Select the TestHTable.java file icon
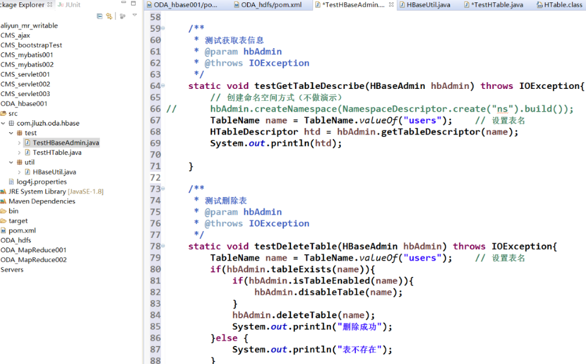 28,153
